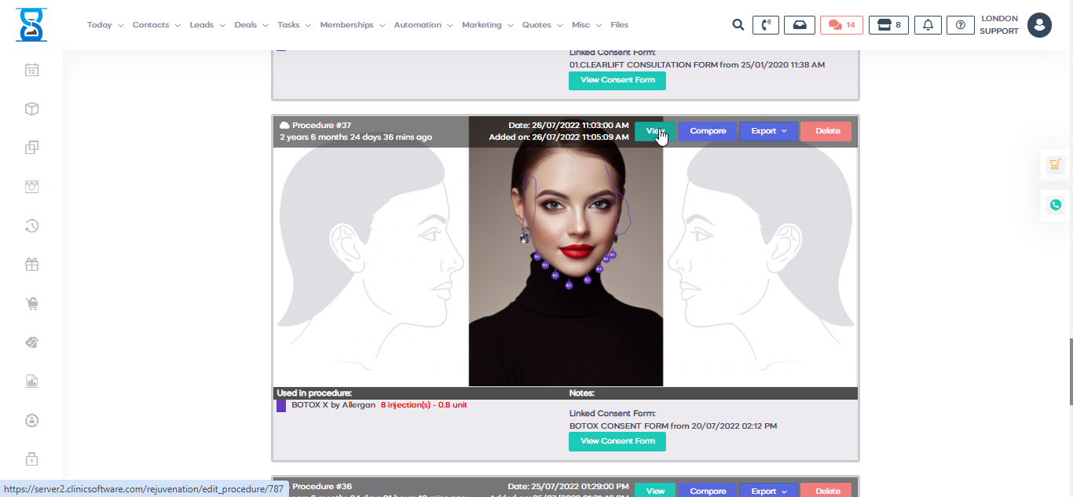The width and height of the screenshot is (1073, 497).
Task: Click the help question mark icon
Action: tap(960, 25)
